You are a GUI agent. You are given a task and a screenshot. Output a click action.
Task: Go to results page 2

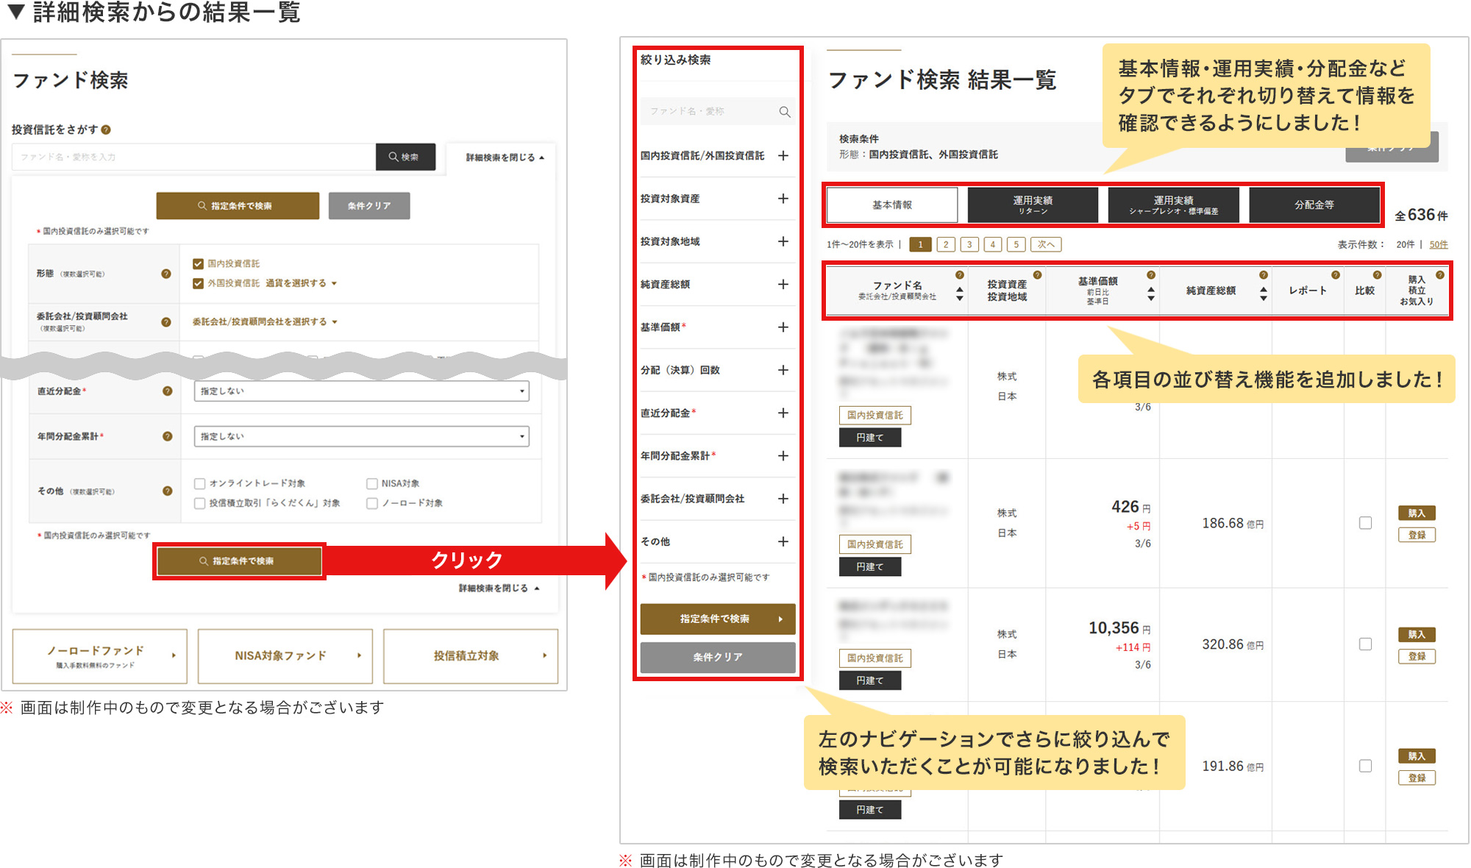tap(946, 244)
